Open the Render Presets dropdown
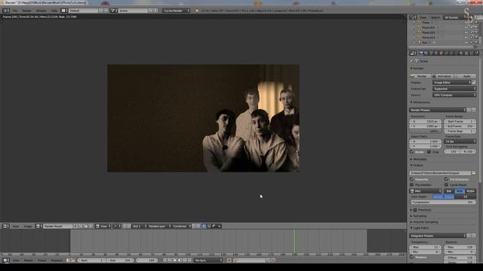Screen dimensions: 483x271 438,110
